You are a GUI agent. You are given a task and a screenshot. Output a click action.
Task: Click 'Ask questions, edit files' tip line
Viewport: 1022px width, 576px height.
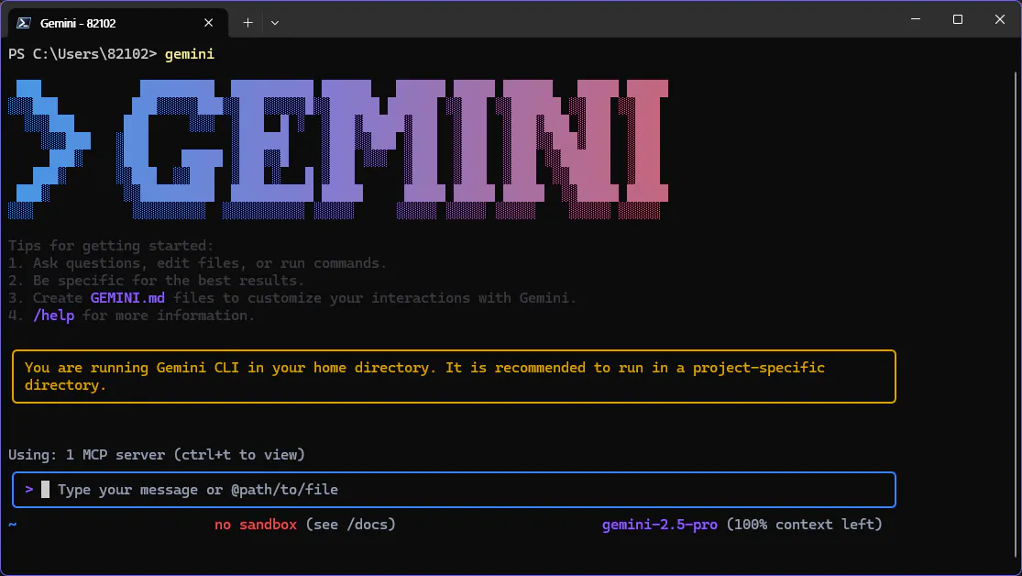[197, 263]
